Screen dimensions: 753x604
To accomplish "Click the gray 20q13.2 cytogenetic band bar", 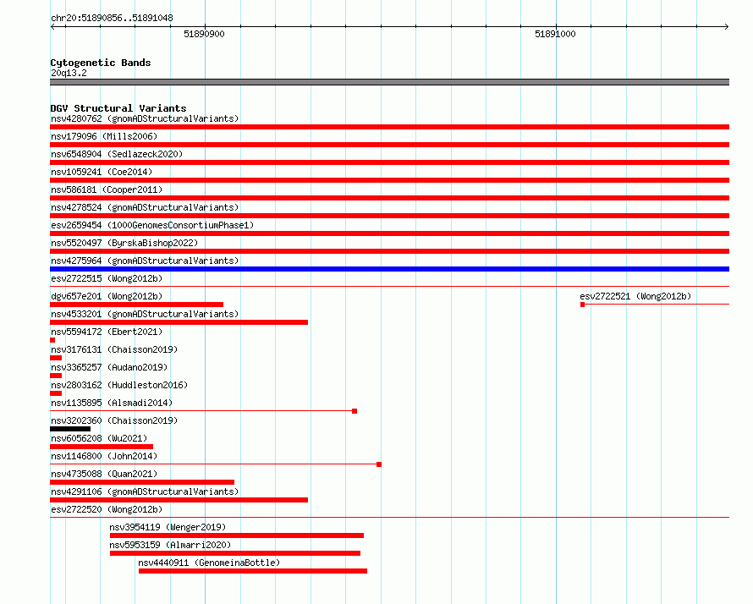I will click(389, 82).
